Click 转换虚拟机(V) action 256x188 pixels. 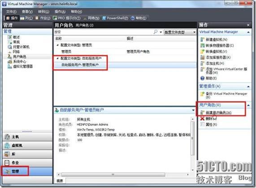point(214,51)
